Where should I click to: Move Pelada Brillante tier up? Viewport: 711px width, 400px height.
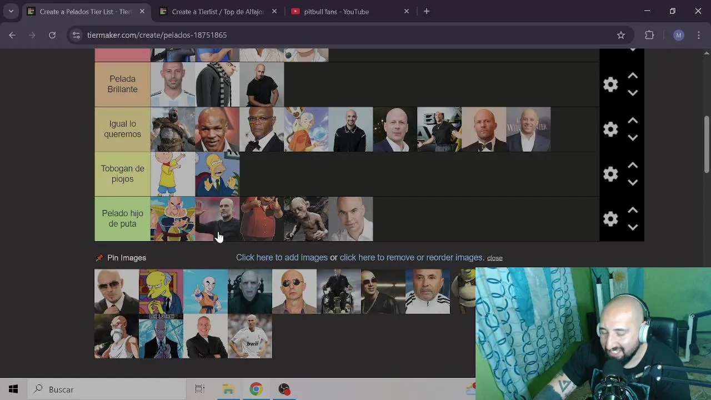633,76
